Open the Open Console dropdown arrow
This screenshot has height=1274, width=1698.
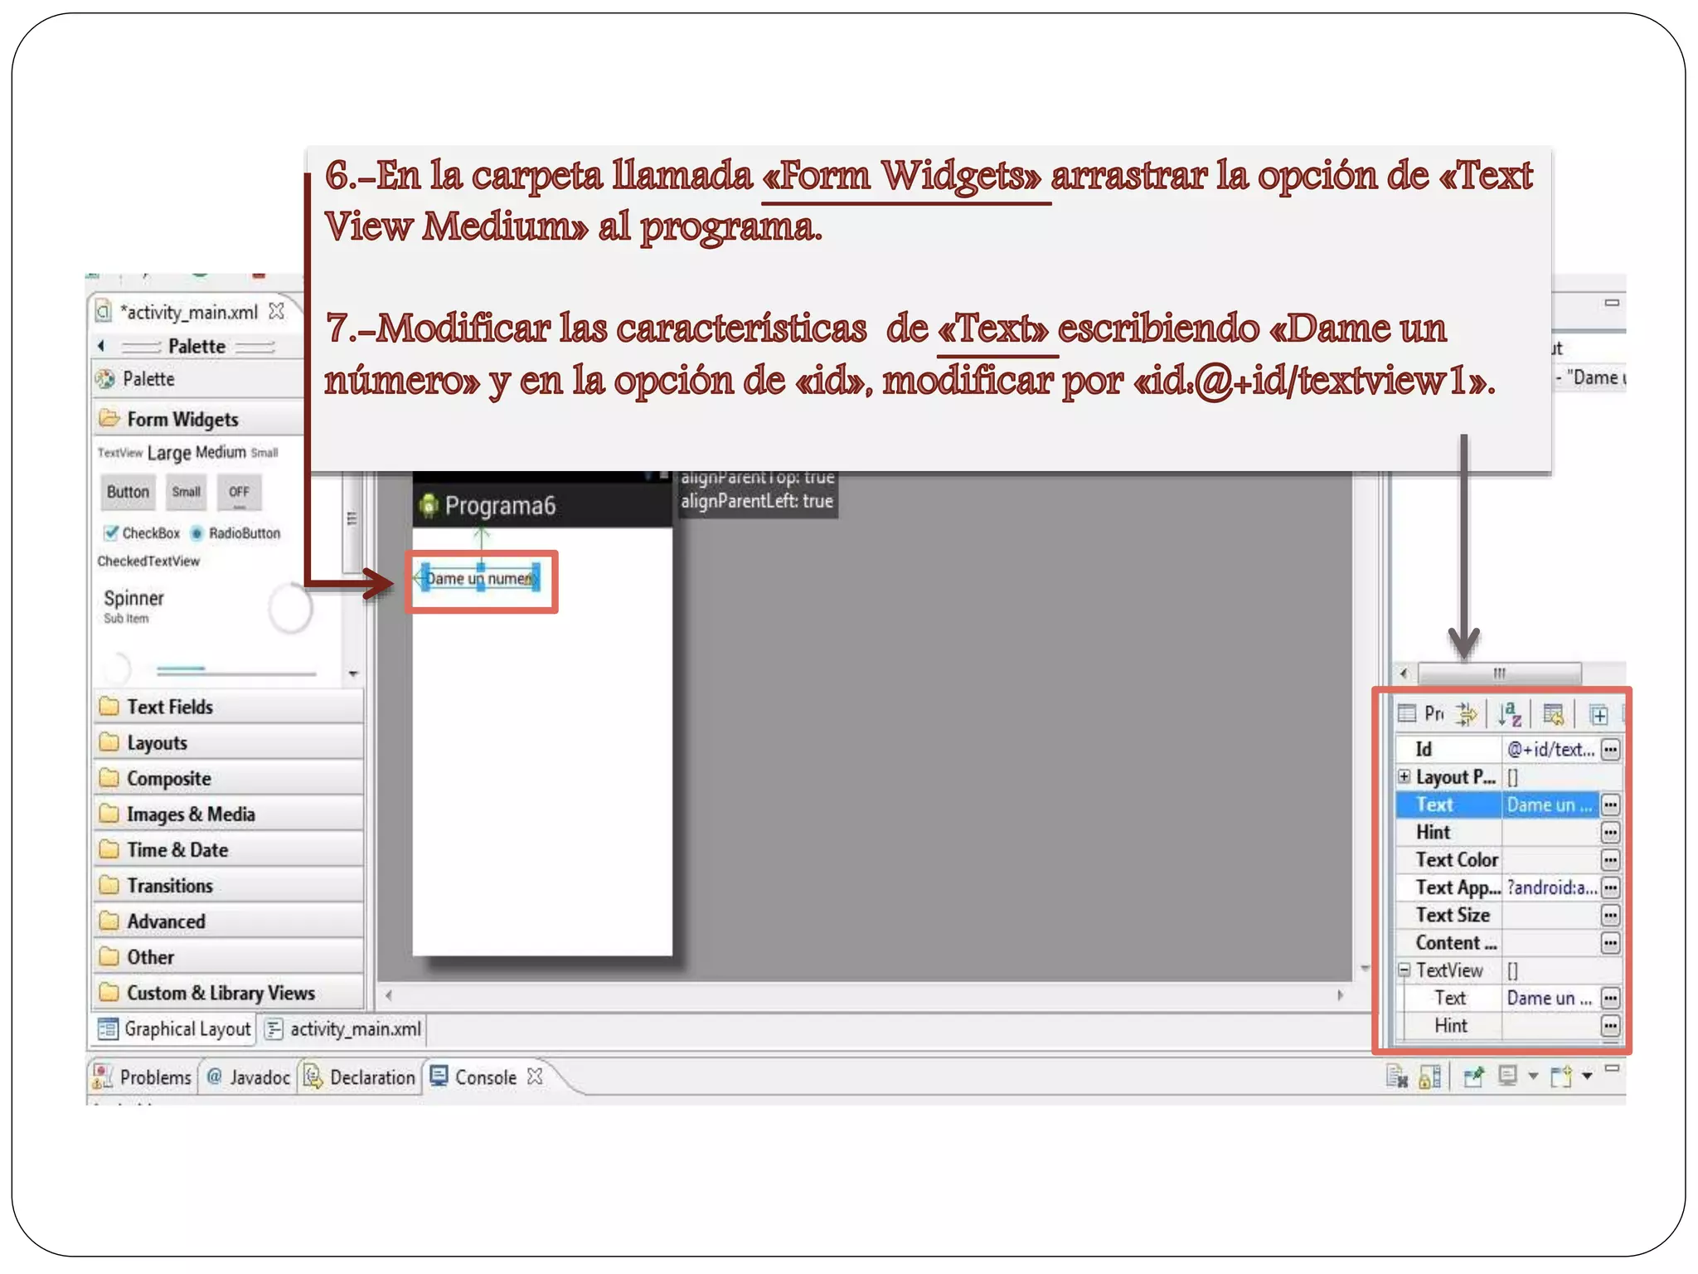(x=1587, y=1077)
